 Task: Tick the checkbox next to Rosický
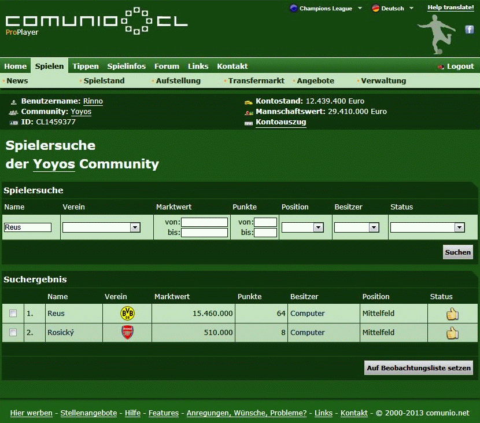(x=13, y=333)
